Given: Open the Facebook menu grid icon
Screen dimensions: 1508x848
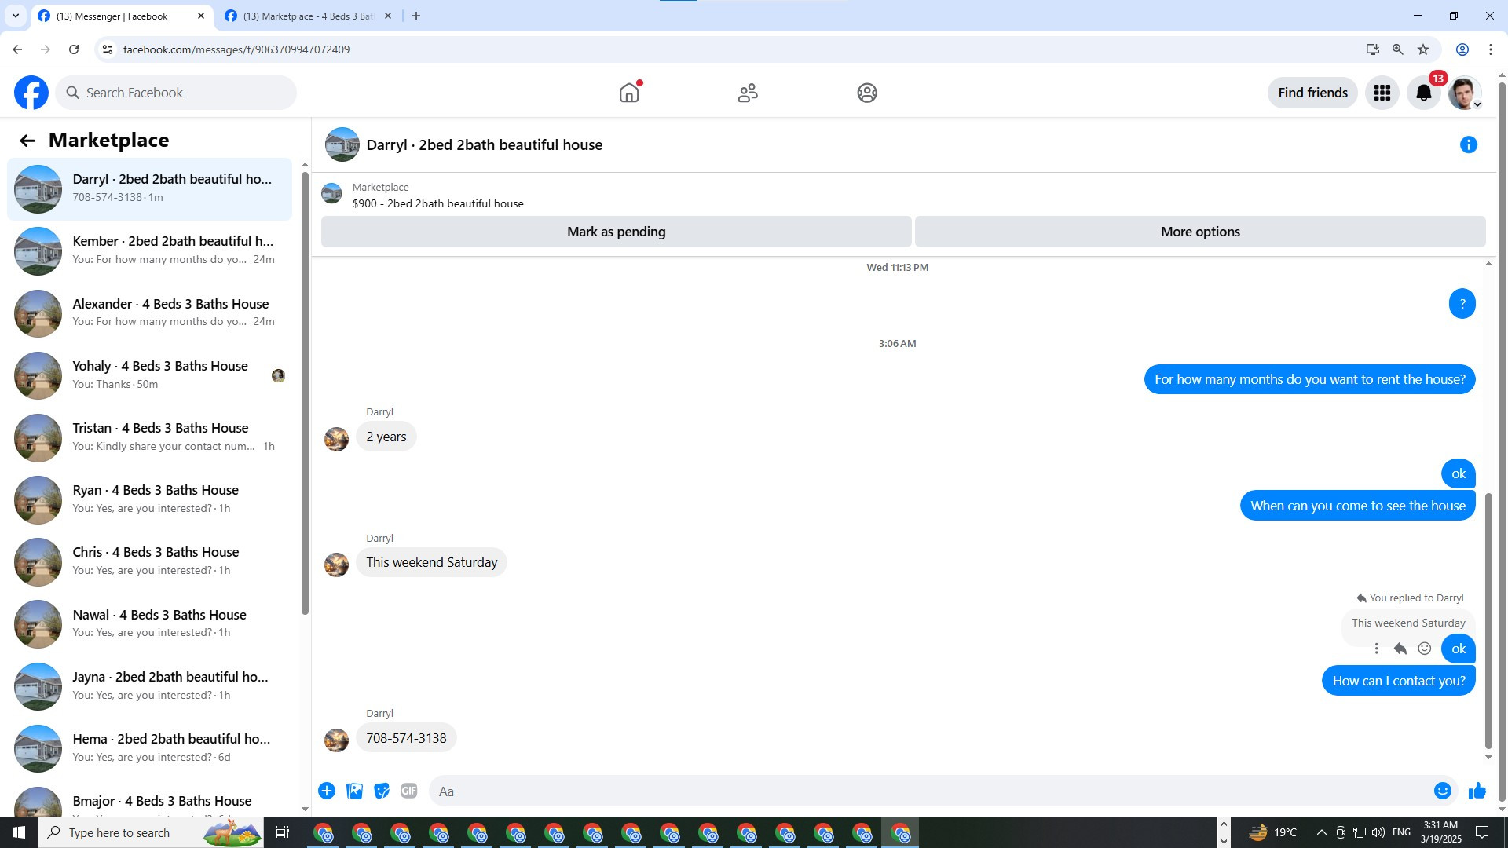Looking at the screenshot, I should click(1382, 93).
